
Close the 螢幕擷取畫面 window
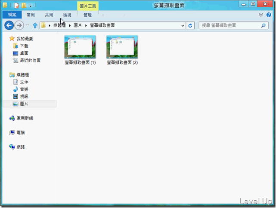pyautogui.click(x=265, y=4)
